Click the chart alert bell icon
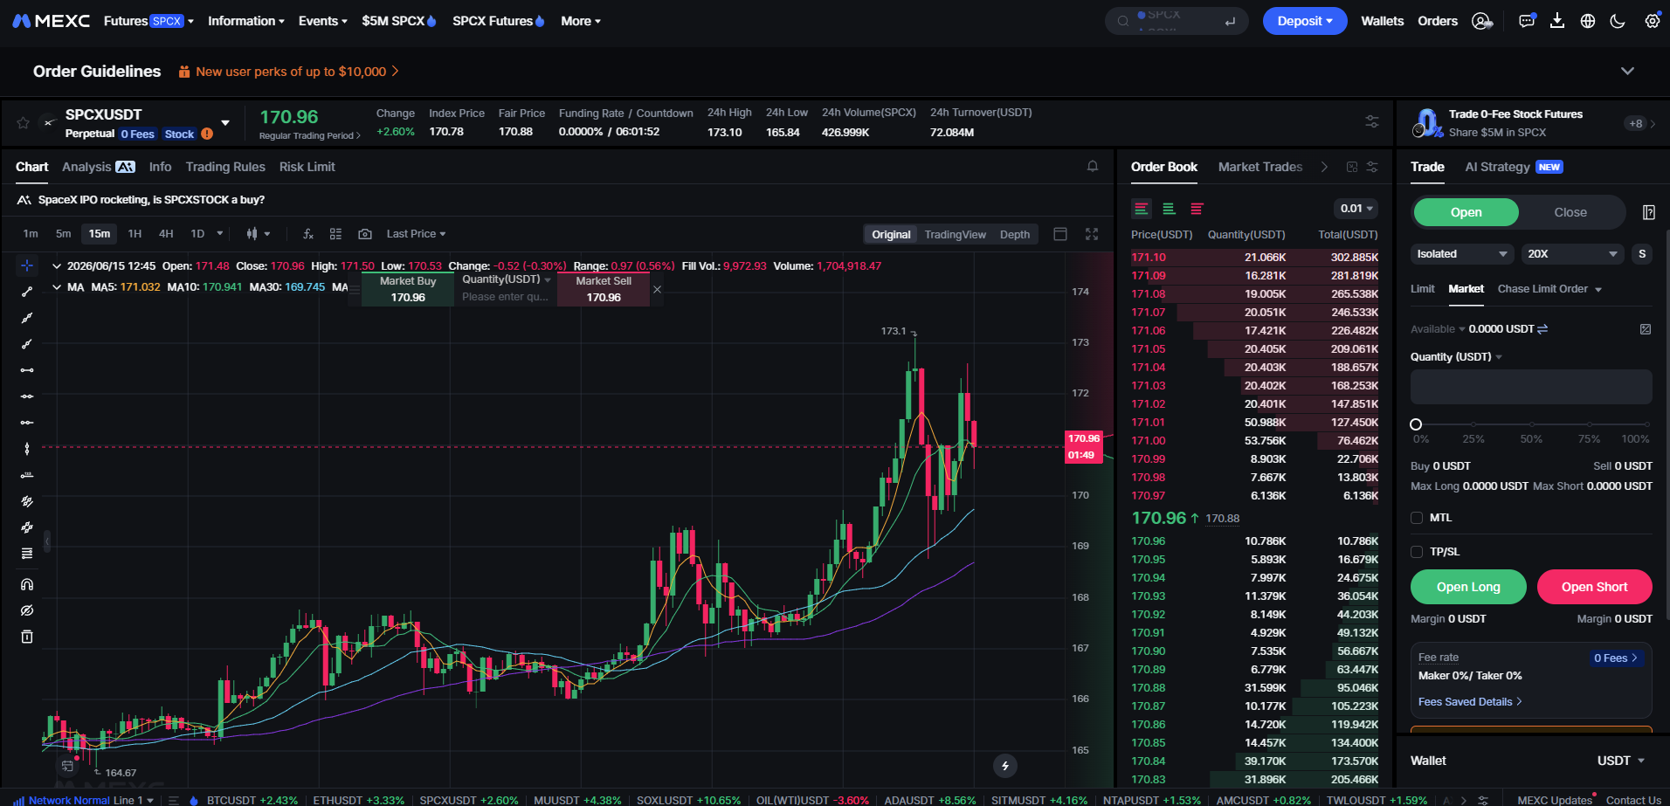This screenshot has width=1670, height=806. point(1093,166)
